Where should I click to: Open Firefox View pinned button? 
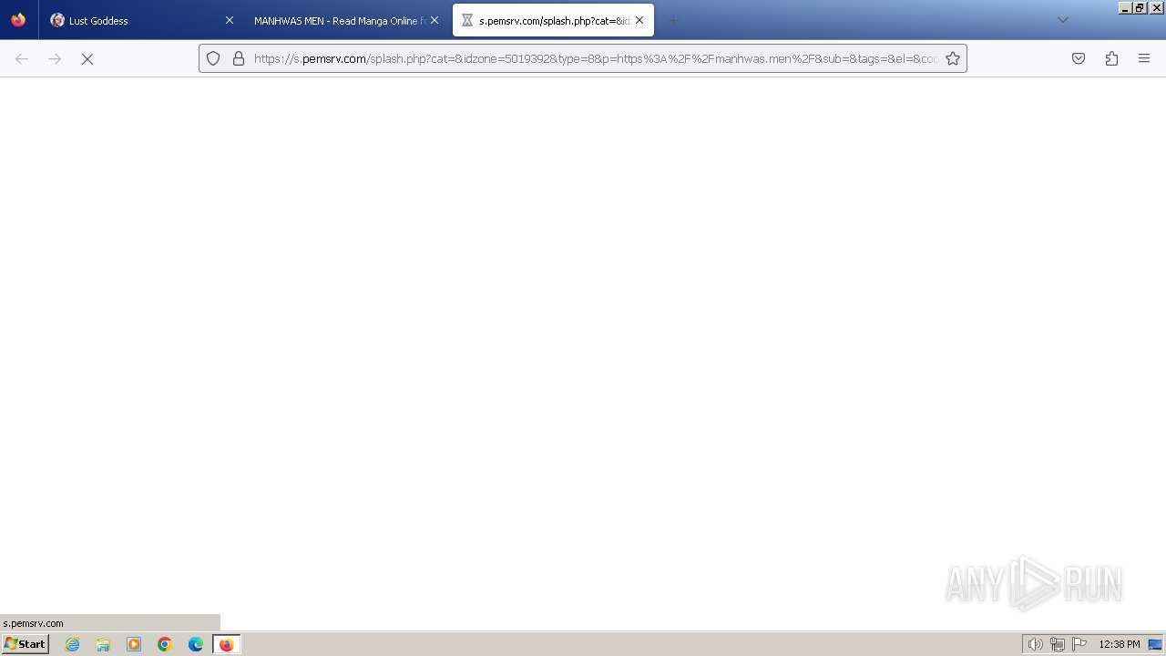(18, 20)
